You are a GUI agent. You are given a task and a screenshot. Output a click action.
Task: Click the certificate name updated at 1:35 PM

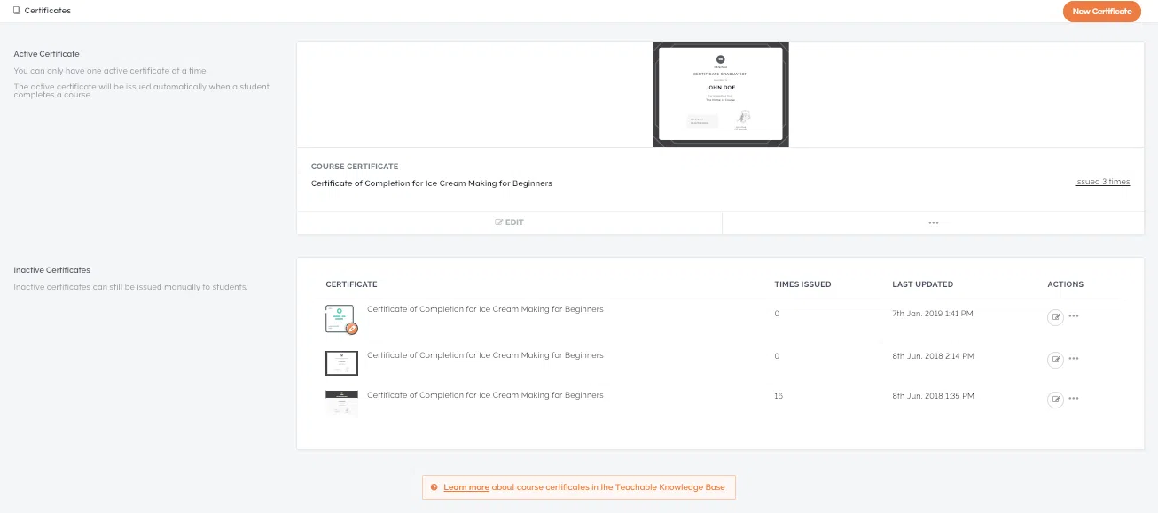pos(485,395)
